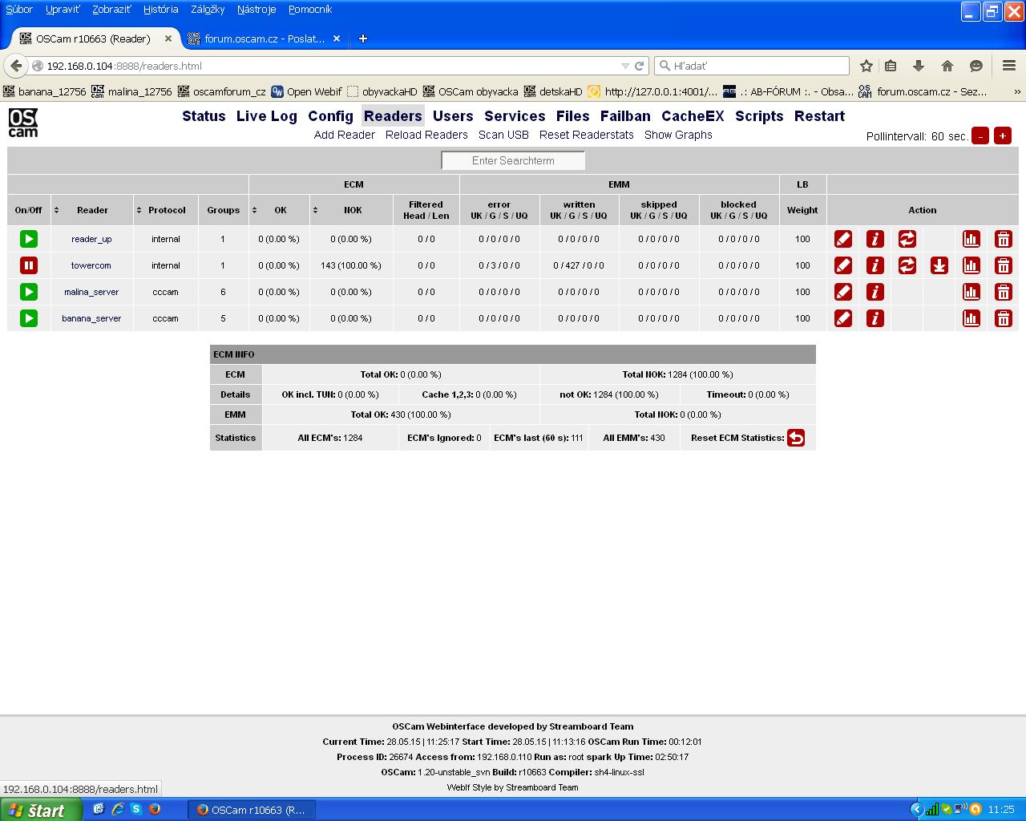Click Add Reader link

(345, 135)
